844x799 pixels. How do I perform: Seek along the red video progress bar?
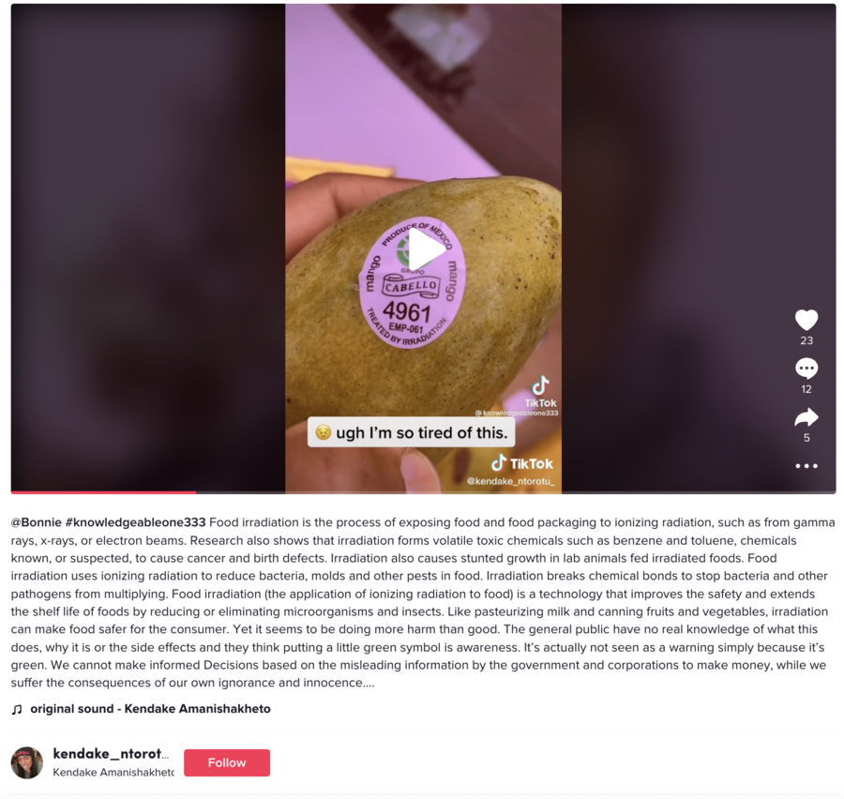tap(423, 492)
